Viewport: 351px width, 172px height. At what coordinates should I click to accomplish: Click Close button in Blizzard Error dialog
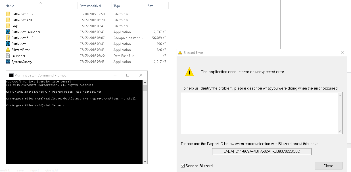[328, 166]
